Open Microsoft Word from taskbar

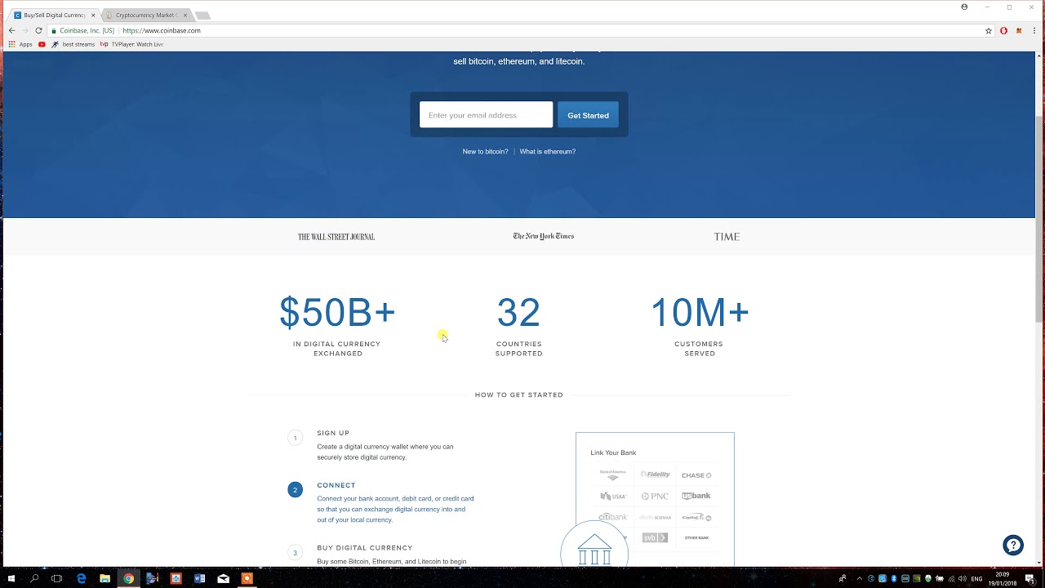click(199, 578)
